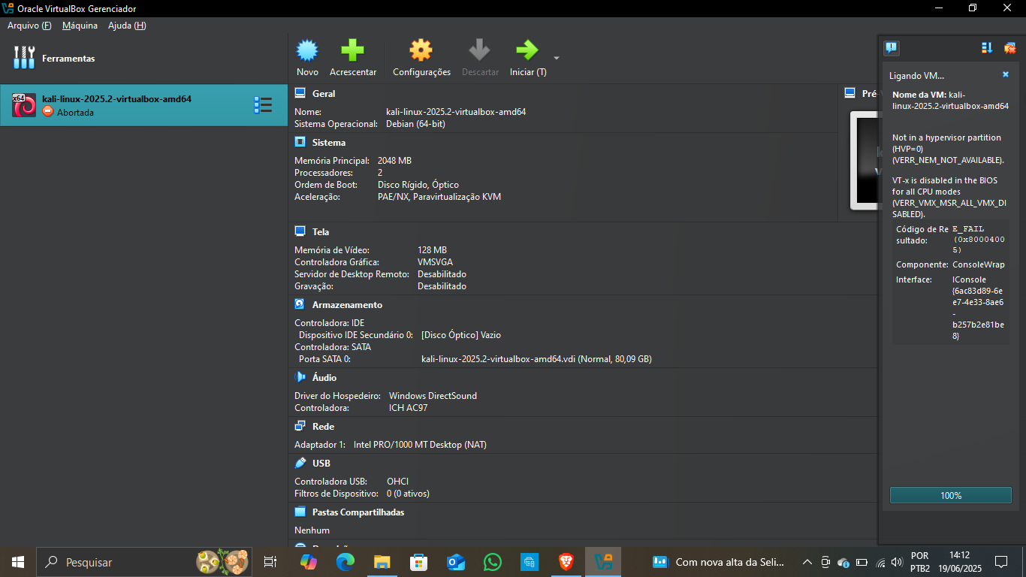The image size is (1026, 577).
Task: Show hidden tray icons chevron
Action: 807,562
